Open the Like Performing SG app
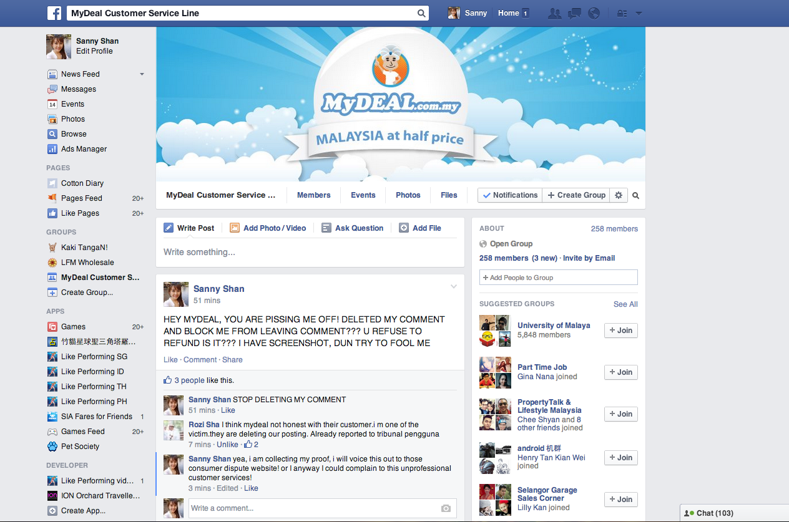The height and width of the screenshot is (522, 789). 94,357
